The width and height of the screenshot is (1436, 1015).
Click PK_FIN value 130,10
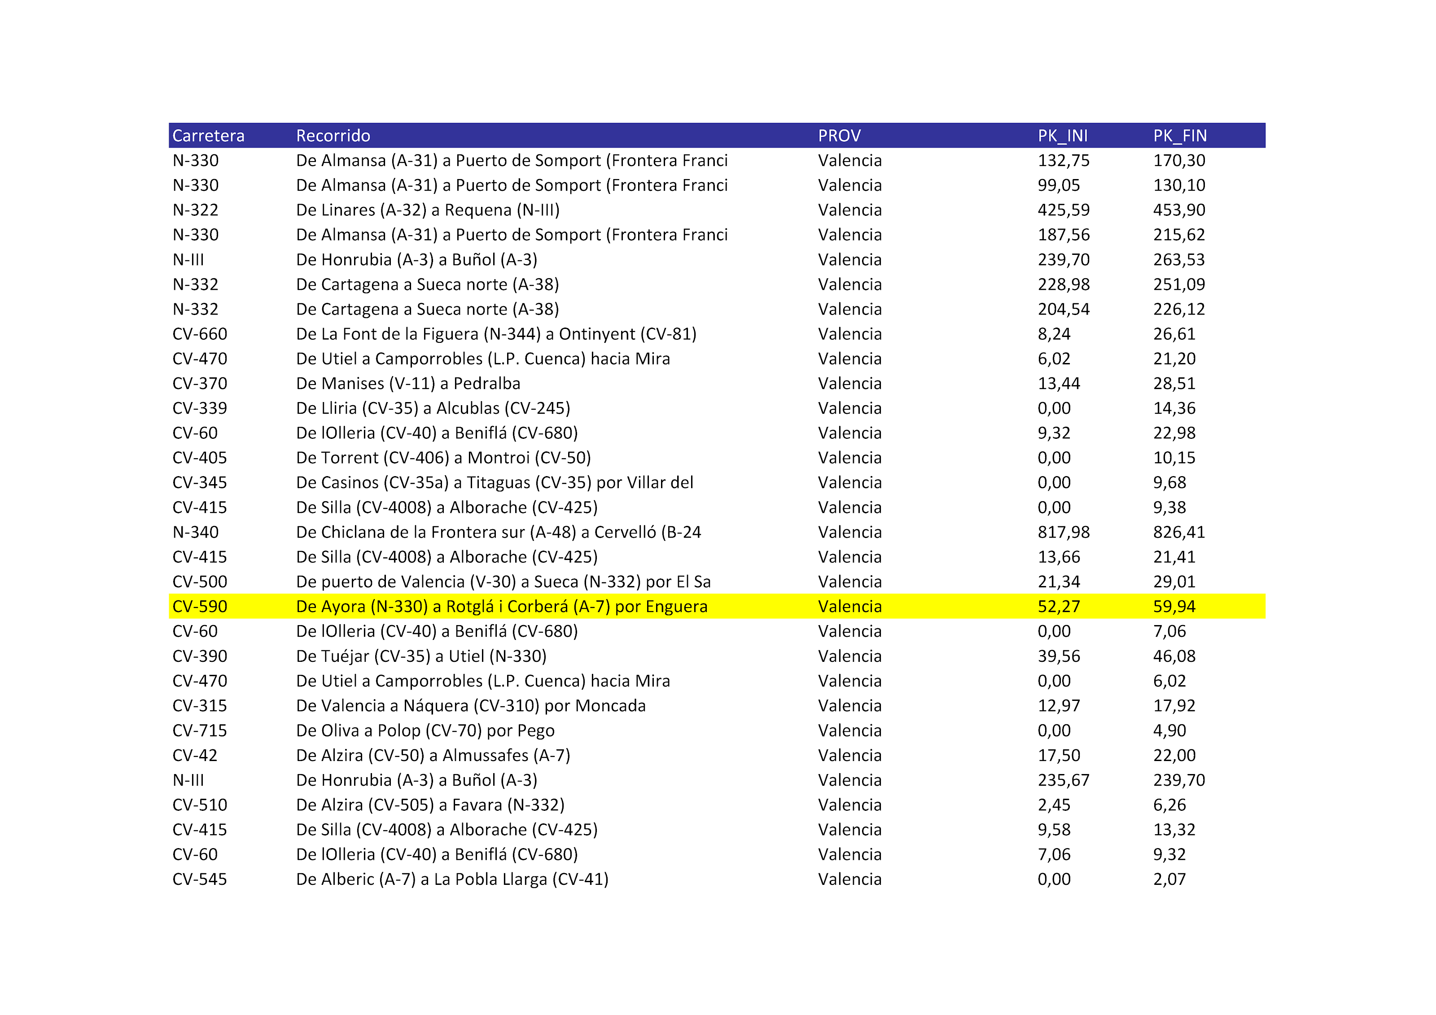[x=1180, y=185]
